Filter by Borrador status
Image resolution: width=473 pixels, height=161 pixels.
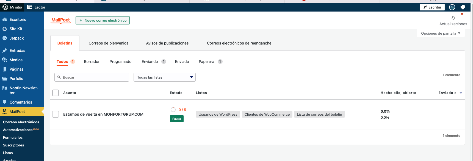pos(92,62)
